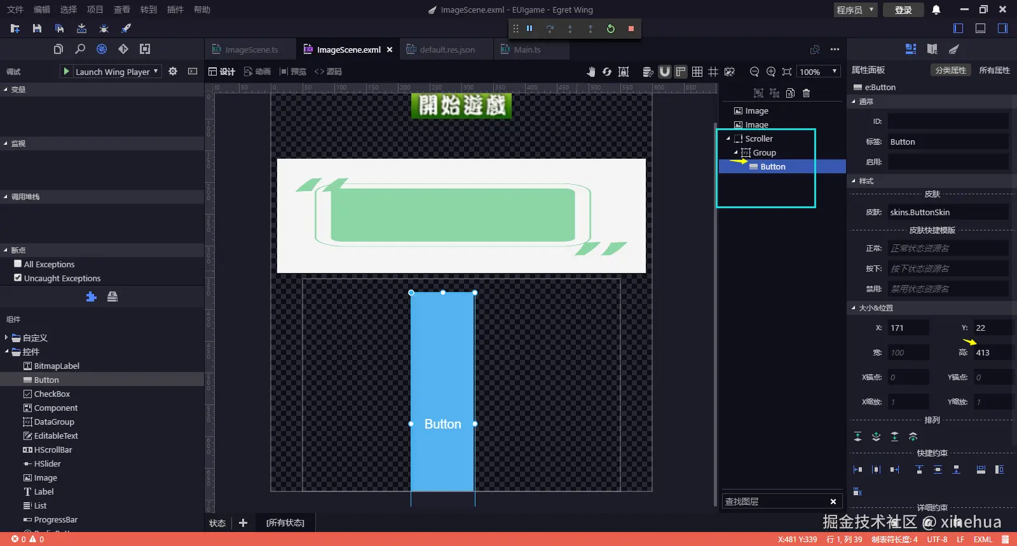Click the build project icon
1017x546 pixels.
(81, 29)
